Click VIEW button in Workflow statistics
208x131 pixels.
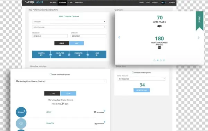pyautogui.click(x=68, y=93)
